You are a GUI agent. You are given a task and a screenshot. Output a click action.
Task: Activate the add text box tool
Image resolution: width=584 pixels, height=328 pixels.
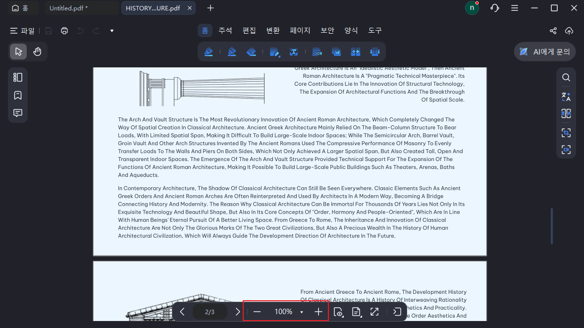click(294, 52)
